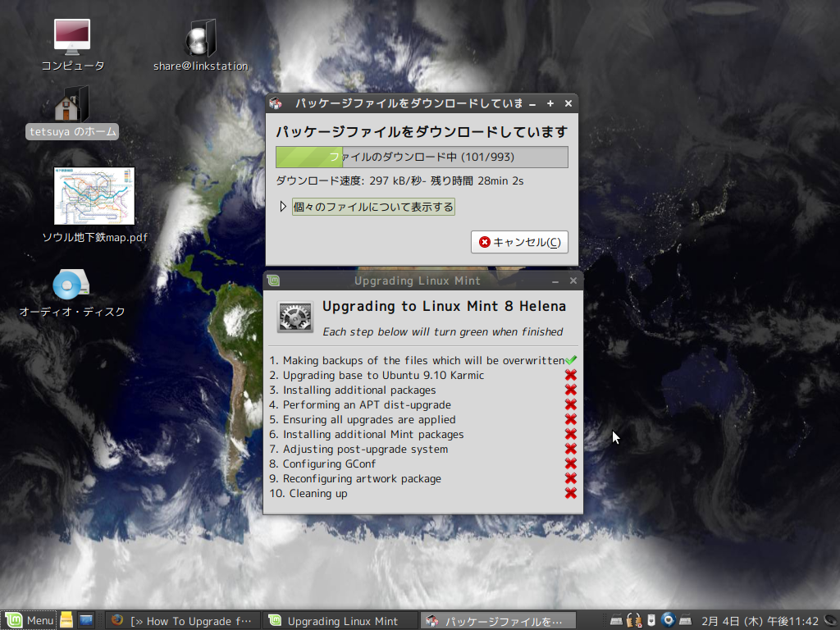Maximize the package download dialog
840x630 pixels.
pyautogui.click(x=550, y=103)
